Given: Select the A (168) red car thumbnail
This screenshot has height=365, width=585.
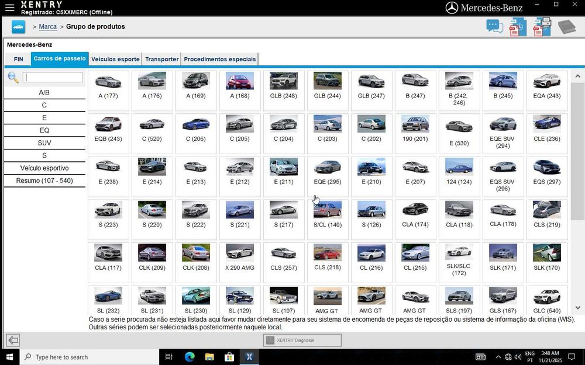Looking at the screenshot, I should pos(240,91).
